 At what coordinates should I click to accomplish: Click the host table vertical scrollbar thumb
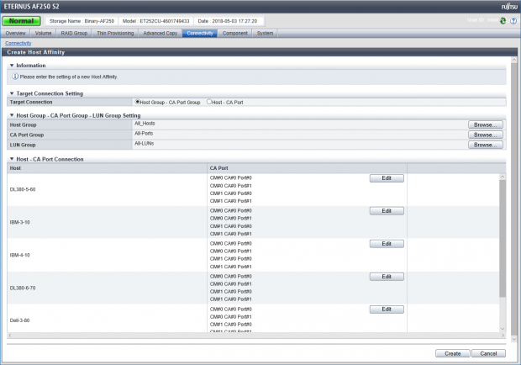(503, 238)
